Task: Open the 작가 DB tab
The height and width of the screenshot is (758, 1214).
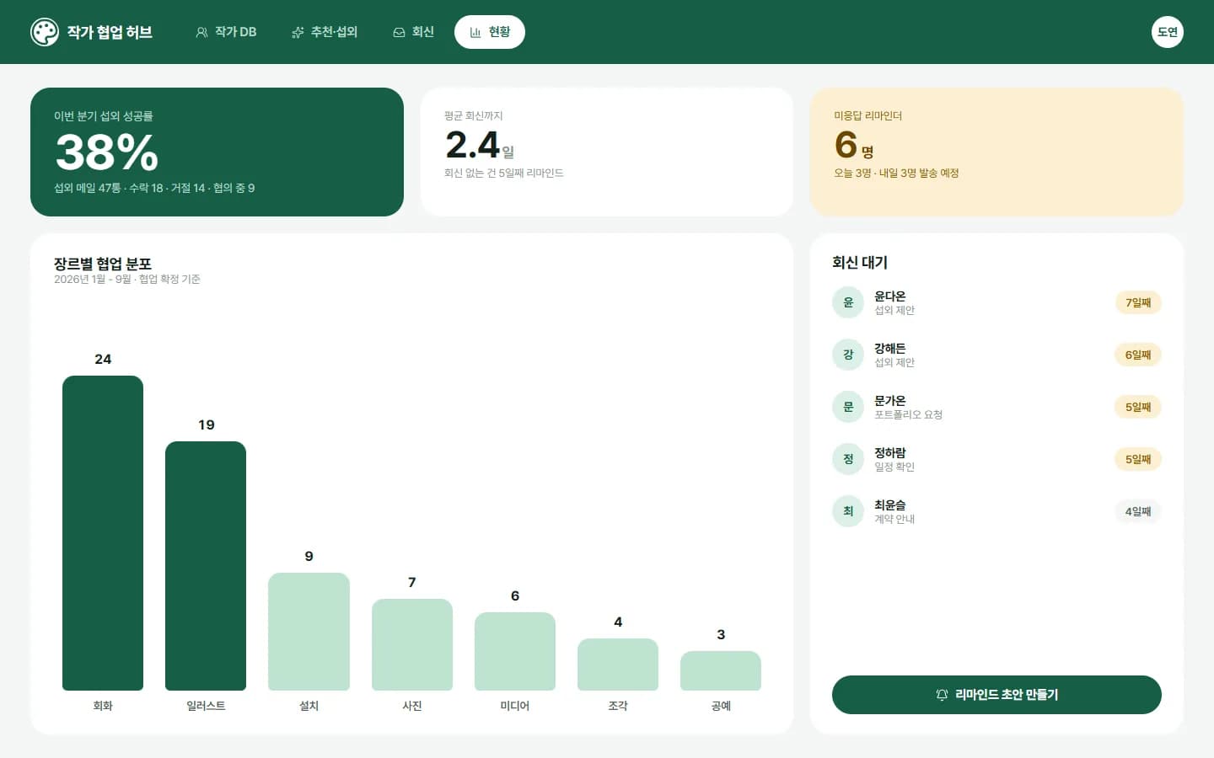Action: pyautogui.click(x=226, y=32)
